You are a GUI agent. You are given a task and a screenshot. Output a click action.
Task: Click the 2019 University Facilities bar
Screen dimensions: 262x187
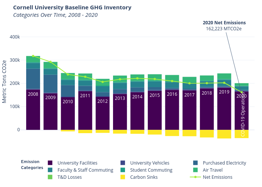pyautogui.click(x=224, y=112)
